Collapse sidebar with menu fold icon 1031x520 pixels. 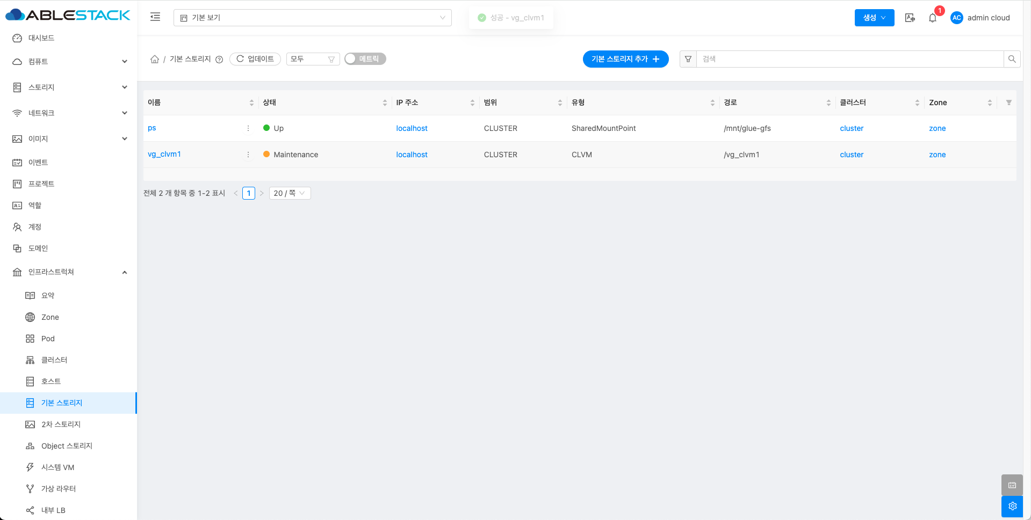(x=155, y=17)
